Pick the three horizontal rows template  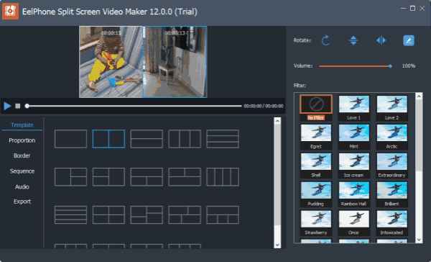223,139
